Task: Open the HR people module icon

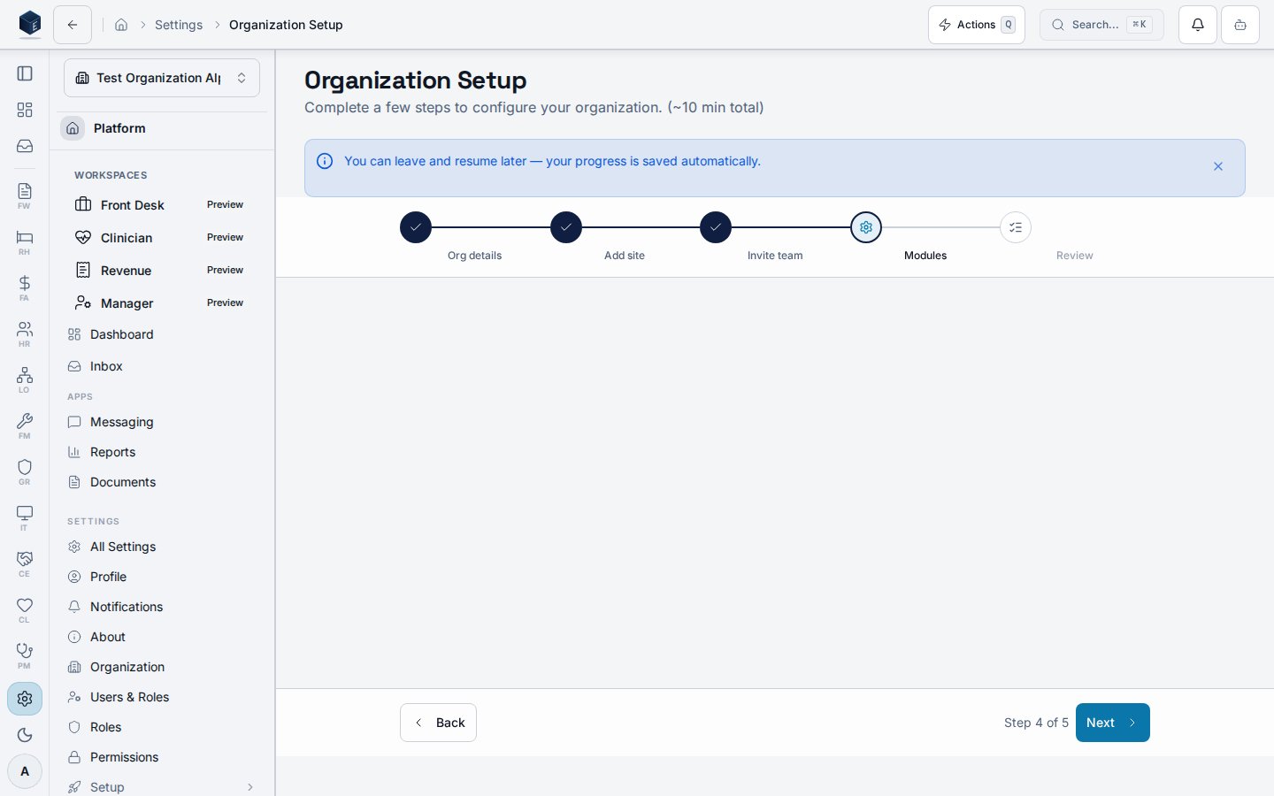Action: 25,333
